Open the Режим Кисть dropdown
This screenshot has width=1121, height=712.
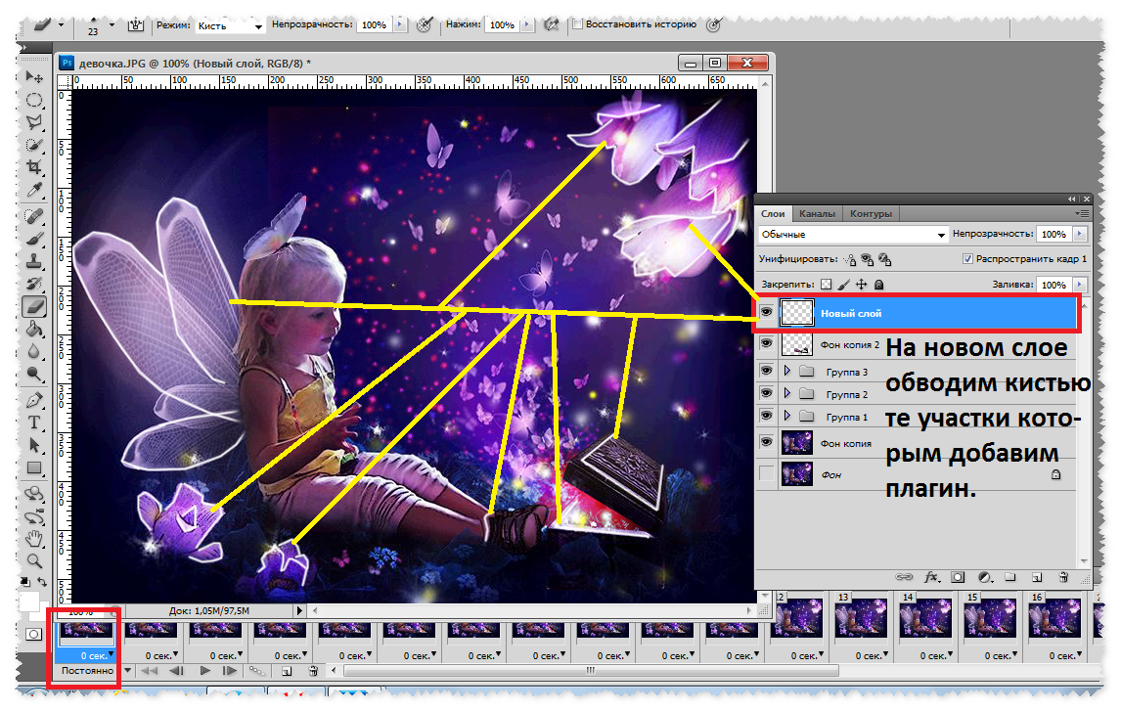click(230, 25)
